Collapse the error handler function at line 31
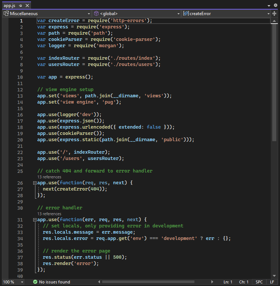 [35, 220]
